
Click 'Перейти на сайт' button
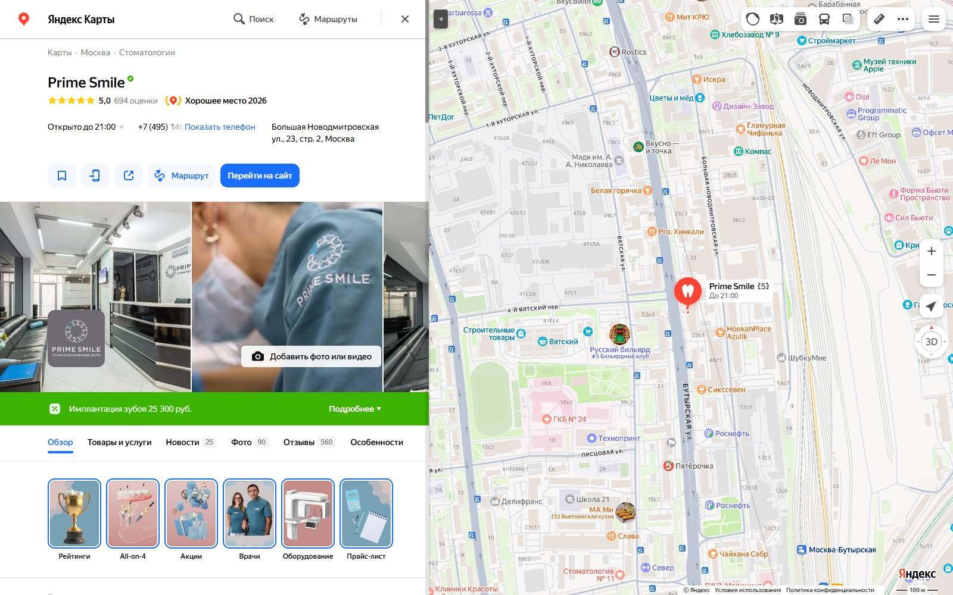tap(260, 176)
